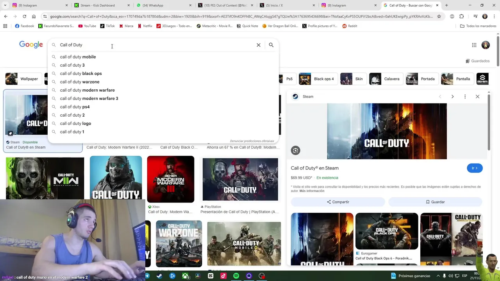The height and width of the screenshot is (281, 500).
Task: Show hidden system tray icons
Action: [437, 276]
